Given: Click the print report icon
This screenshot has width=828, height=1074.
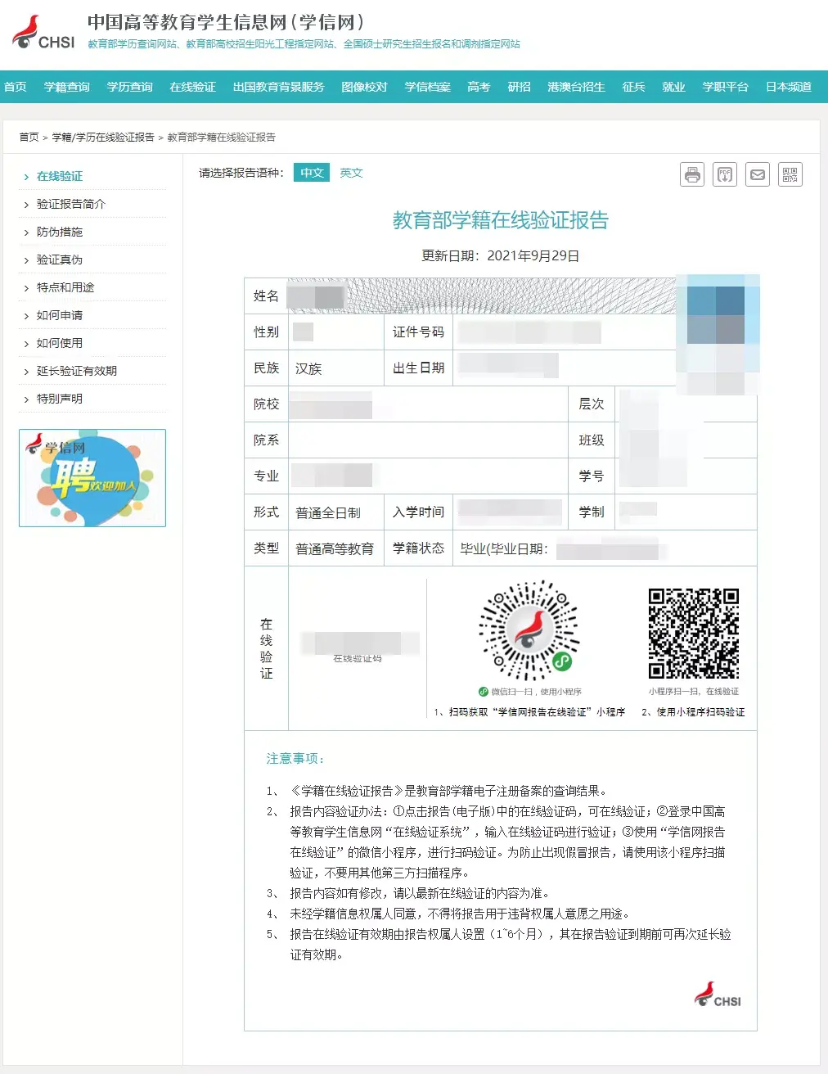Looking at the screenshot, I should 691,174.
